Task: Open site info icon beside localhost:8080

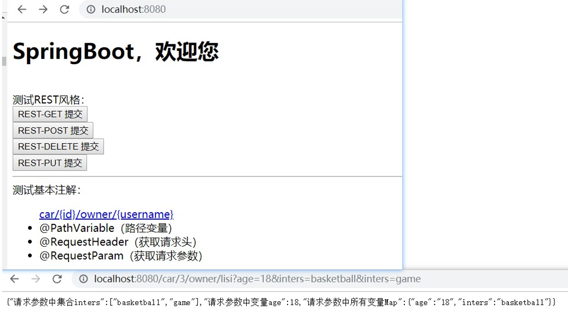Action: coord(91,9)
